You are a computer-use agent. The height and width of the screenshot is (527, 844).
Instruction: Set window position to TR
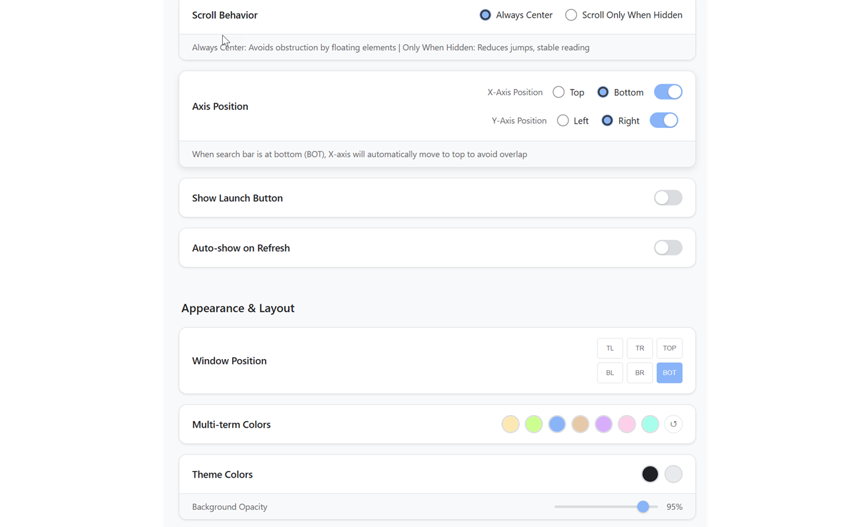click(640, 348)
